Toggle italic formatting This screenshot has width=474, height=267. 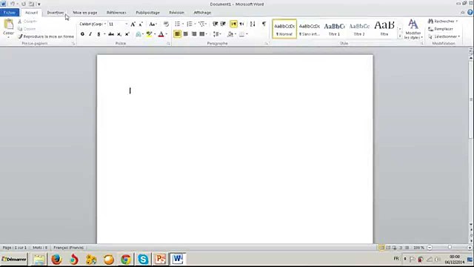tap(90, 34)
